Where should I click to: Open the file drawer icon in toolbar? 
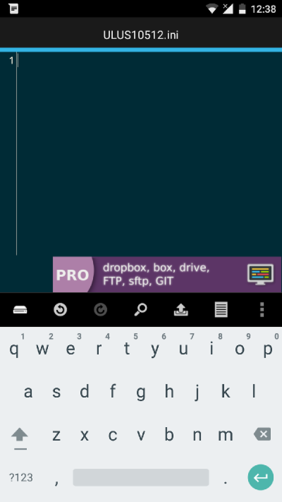[20, 309]
